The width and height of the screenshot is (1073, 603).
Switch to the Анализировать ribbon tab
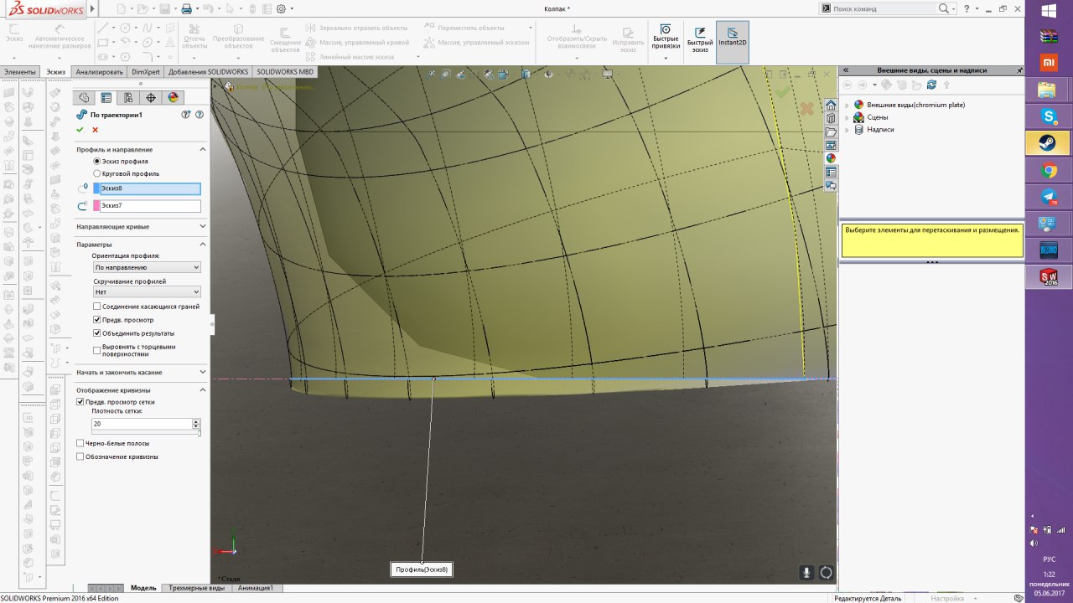[99, 72]
